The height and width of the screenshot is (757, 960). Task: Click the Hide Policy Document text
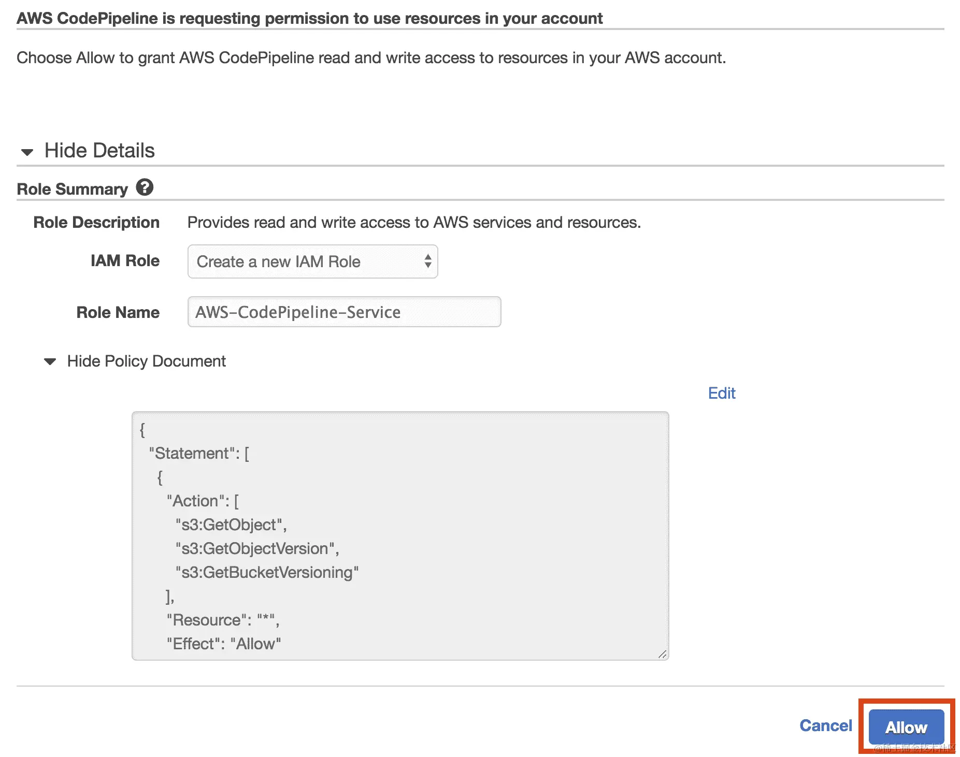pos(146,361)
